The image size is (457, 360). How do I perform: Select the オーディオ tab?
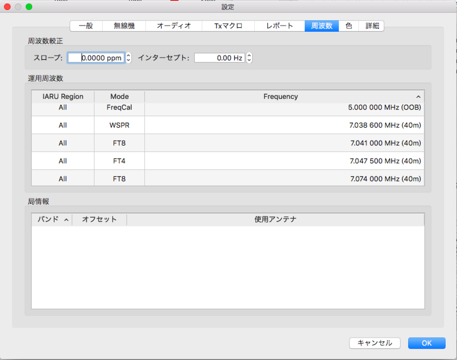[x=174, y=26]
